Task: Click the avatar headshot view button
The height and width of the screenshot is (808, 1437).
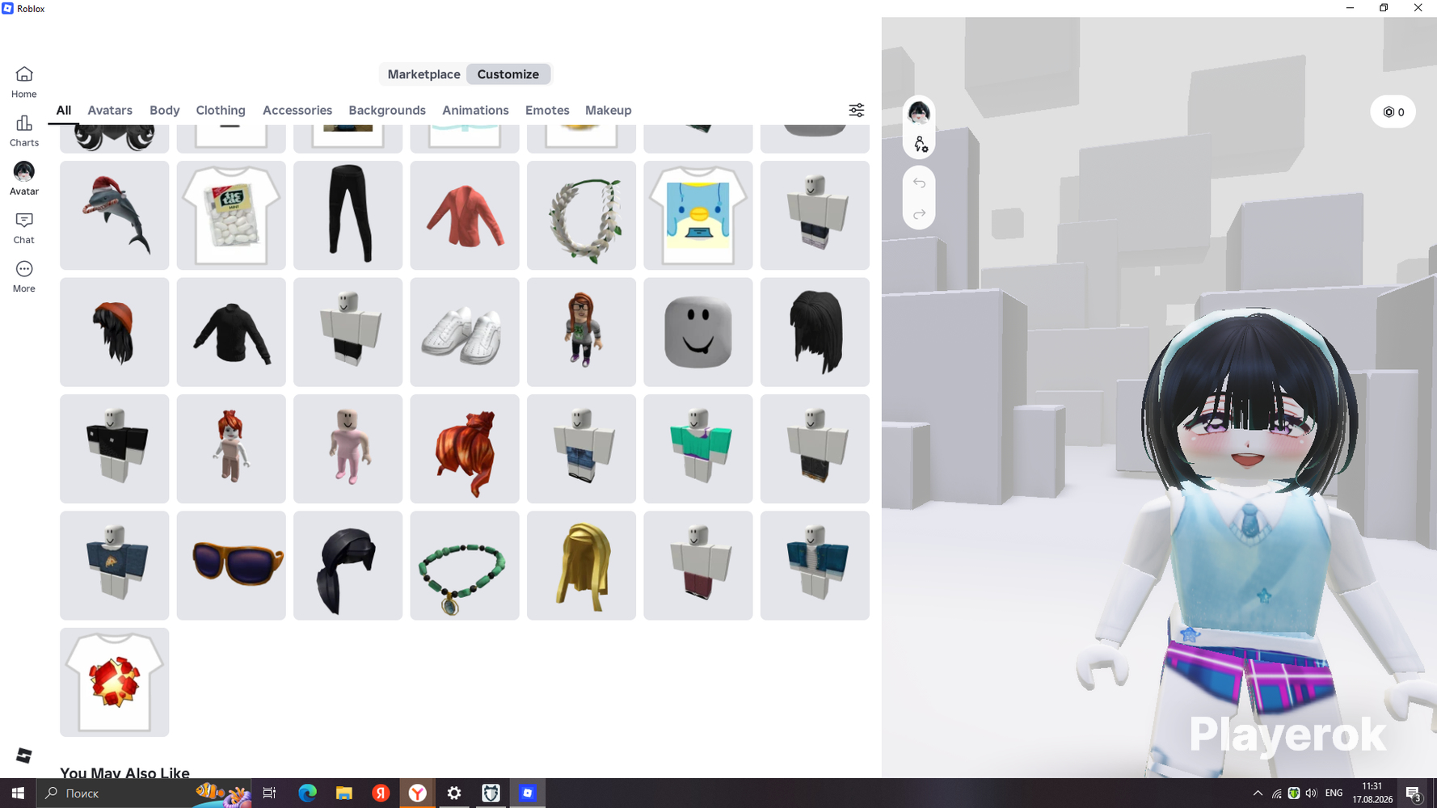Action: pyautogui.click(x=919, y=112)
